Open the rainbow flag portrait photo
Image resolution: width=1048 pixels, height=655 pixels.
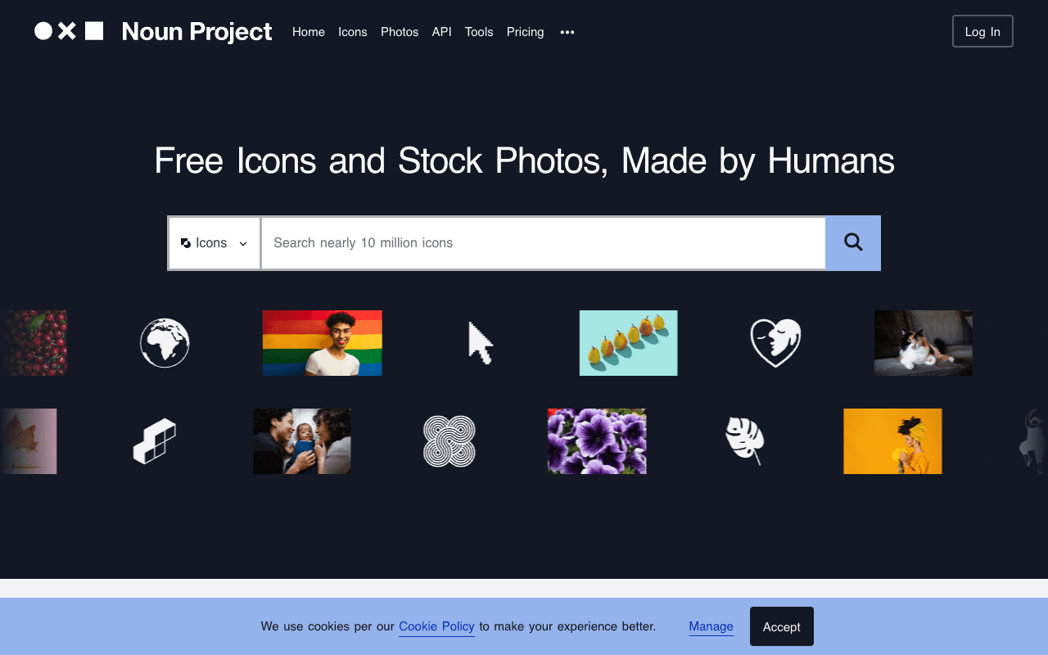pyautogui.click(x=323, y=343)
